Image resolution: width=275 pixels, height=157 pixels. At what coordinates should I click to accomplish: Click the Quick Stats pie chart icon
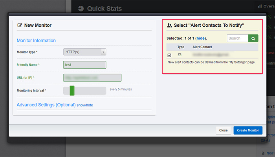pos(81,8)
